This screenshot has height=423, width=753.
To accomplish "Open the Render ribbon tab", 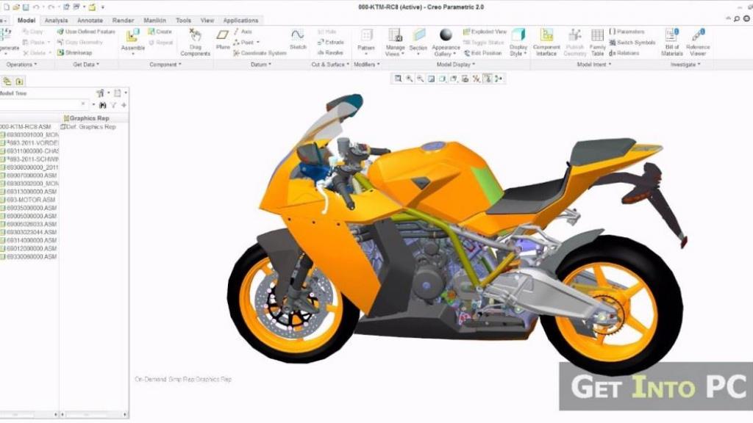I will pos(123,20).
